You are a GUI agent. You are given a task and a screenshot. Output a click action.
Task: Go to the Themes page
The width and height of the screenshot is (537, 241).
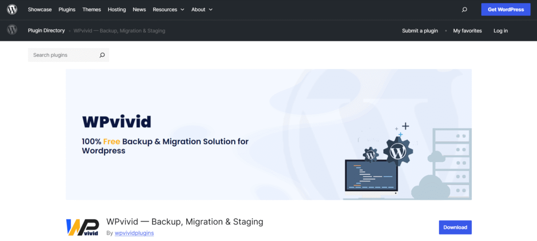click(92, 10)
